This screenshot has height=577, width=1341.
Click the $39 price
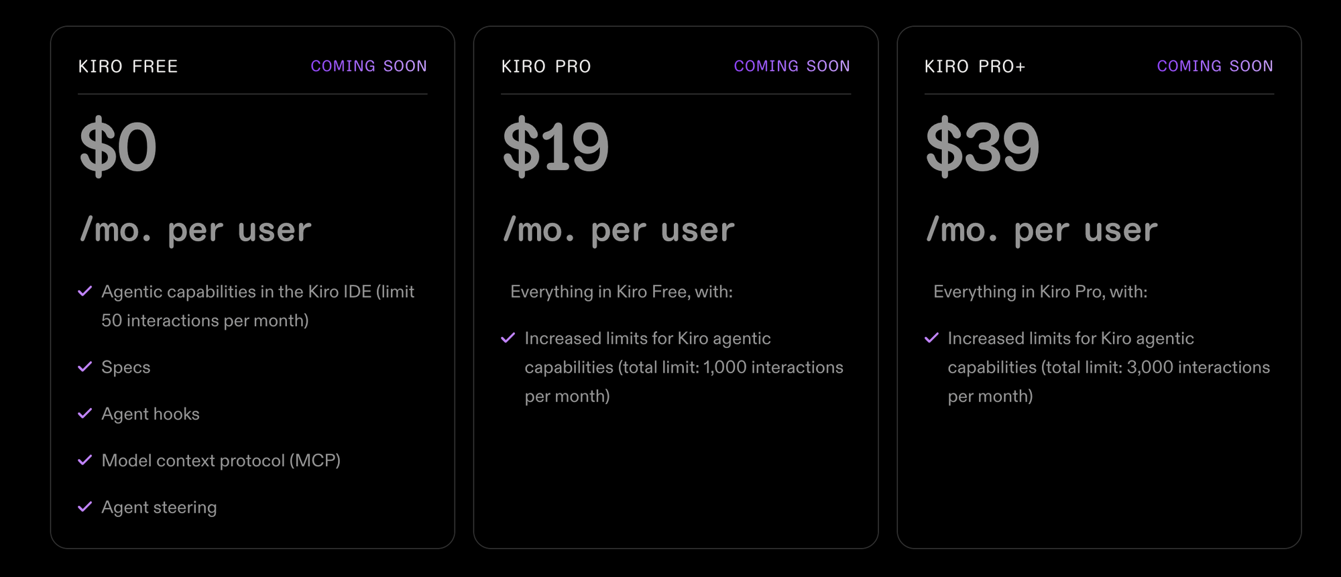(x=982, y=147)
